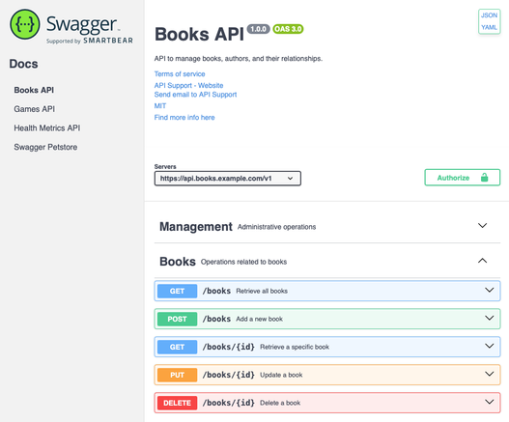The height and width of the screenshot is (422, 509).
Task: Collapse the Books section chevron
Action: (482, 261)
